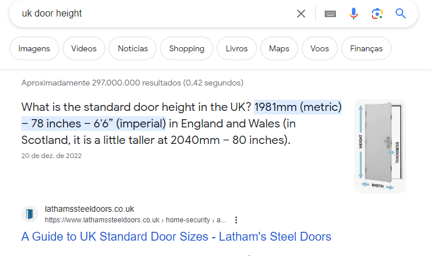
Task: Click the blue magnifying glass search icon
Action: click(x=400, y=13)
